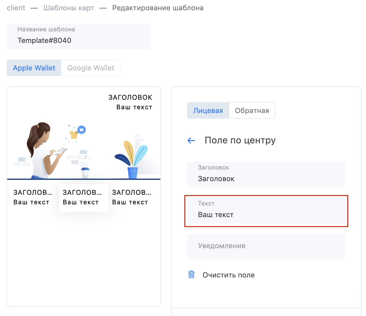Click the blue plant pot graphic
This screenshot has width=366, height=316.
[133, 173]
